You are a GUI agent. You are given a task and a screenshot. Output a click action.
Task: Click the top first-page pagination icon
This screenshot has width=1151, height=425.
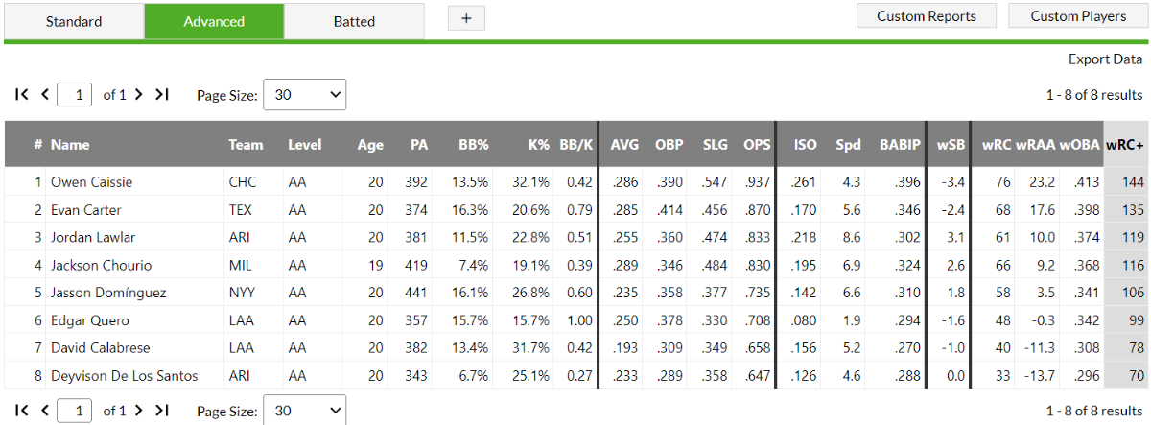22,94
